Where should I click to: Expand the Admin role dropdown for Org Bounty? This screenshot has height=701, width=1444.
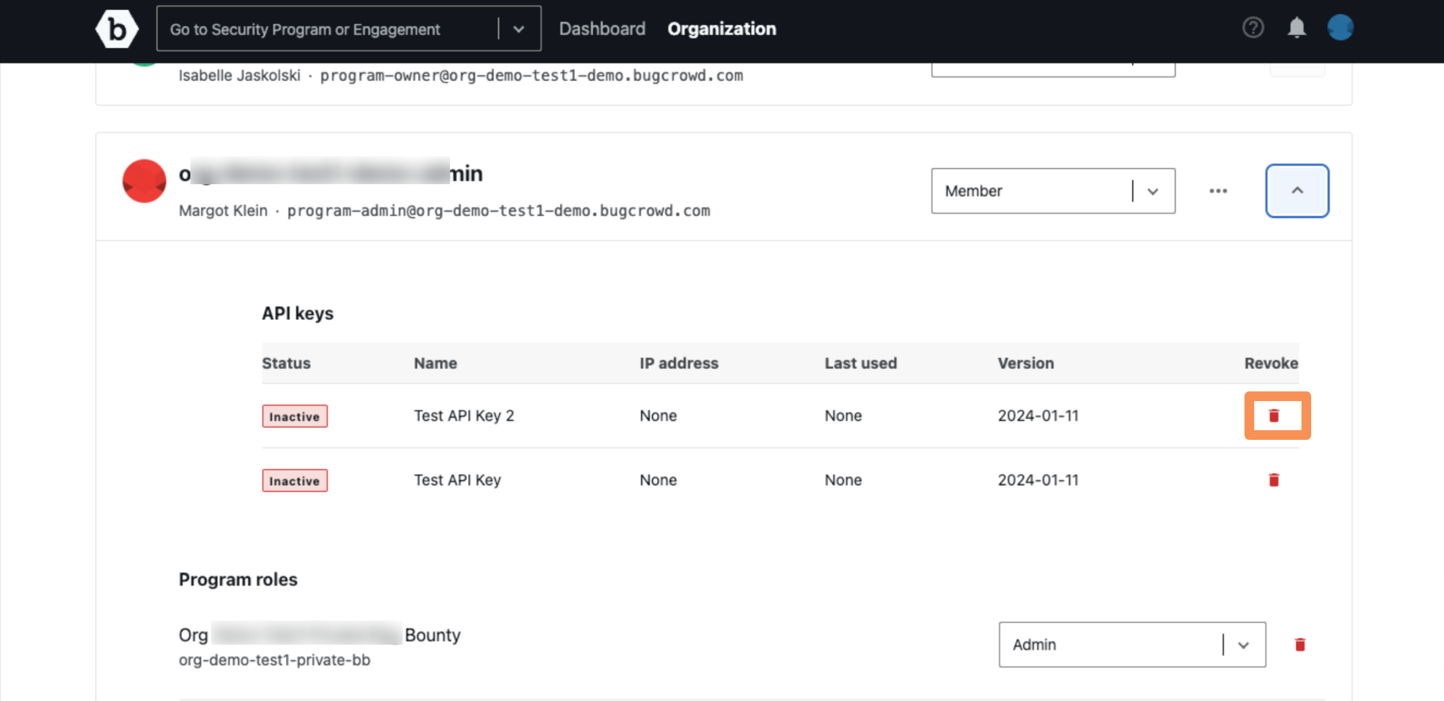click(x=1242, y=645)
